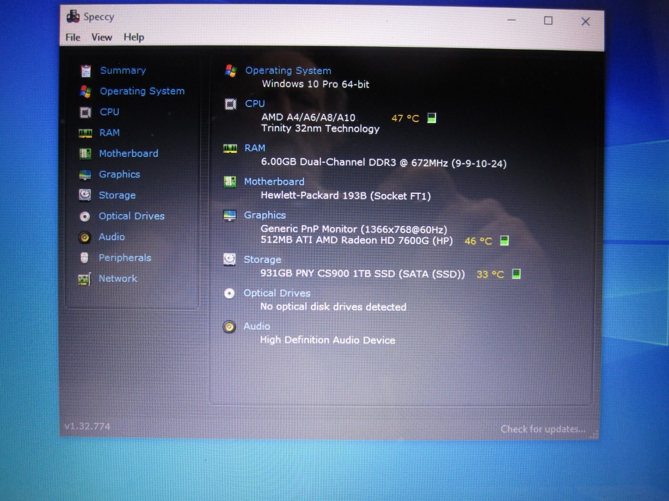Viewport: 669px width, 501px height.
Task: Go to Motherboard section in sidebar
Action: click(x=128, y=153)
